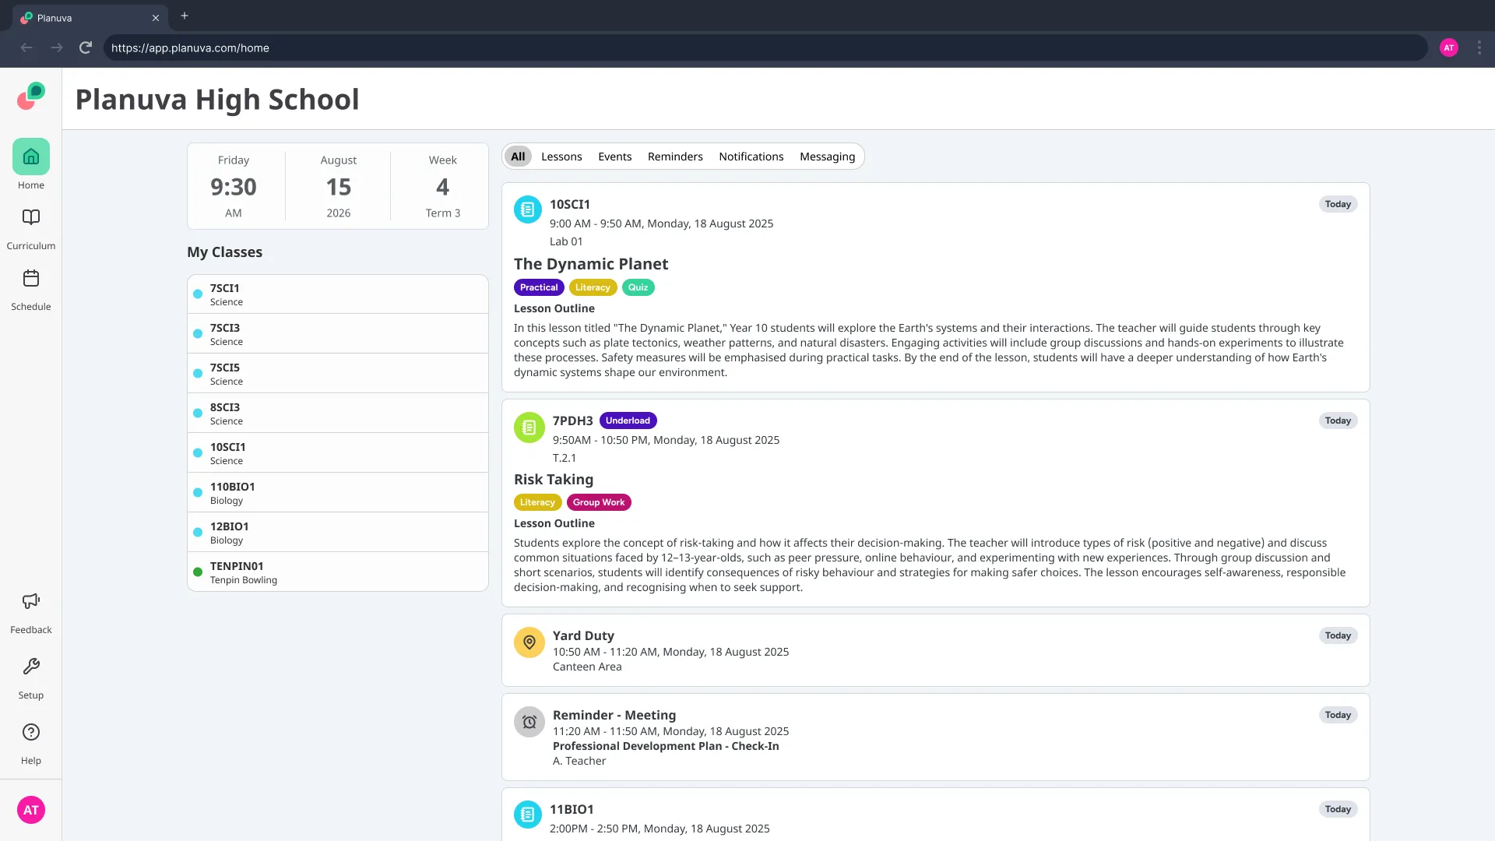Click the AT avatar in sidebar bottom
Viewport: 1495px width, 841px height.
[31, 810]
